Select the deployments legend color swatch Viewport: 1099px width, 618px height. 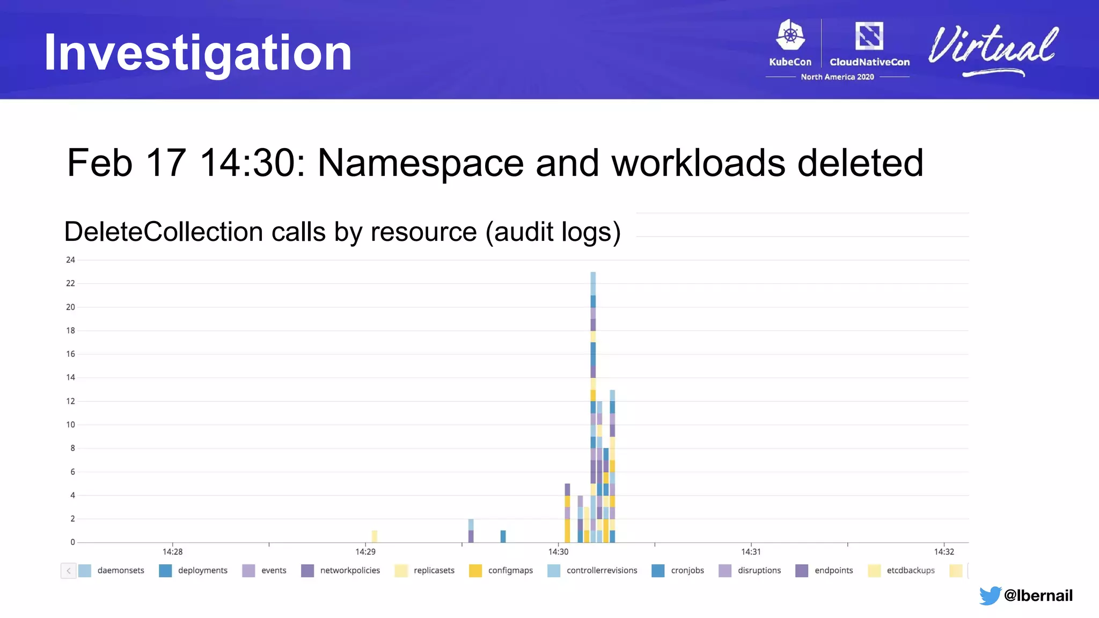click(165, 571)
